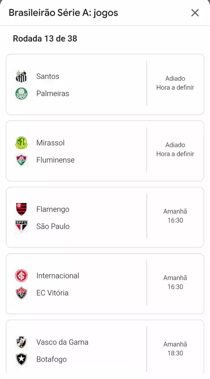Screen dimensions: 210x379
Task: Click the Rodada 13 de 38 heading
Action: click(x=45, y=39)
